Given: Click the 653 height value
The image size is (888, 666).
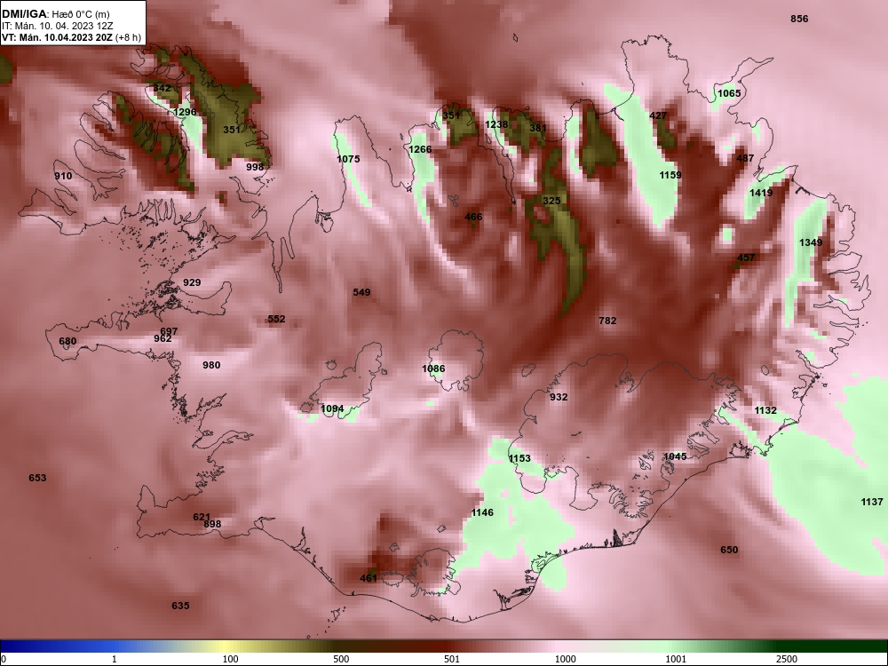Looking at the screenshot, I should (x=37, y=478).
